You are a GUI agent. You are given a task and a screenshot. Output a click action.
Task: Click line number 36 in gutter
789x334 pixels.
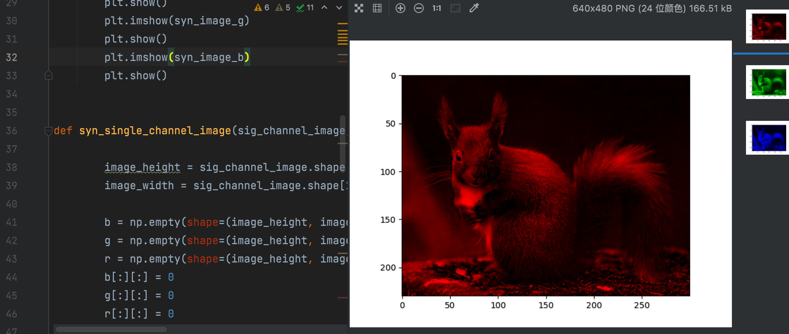click(x=12, y=131)
